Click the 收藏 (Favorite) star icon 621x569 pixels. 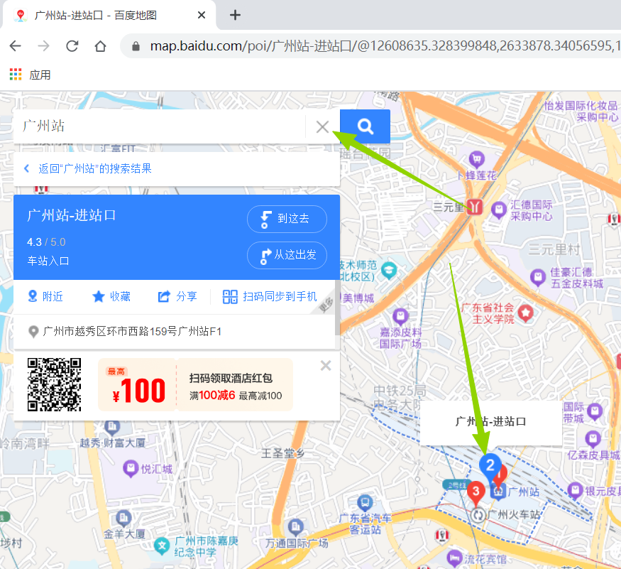click(97, 296)
